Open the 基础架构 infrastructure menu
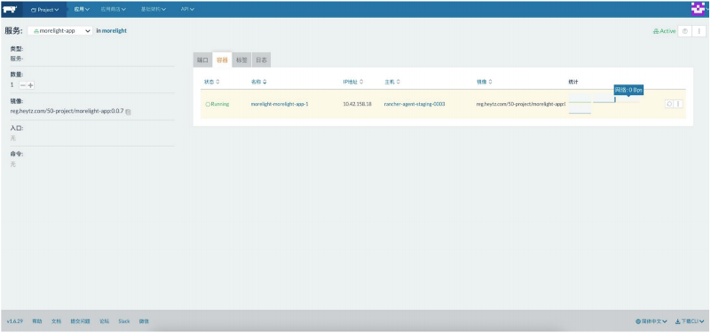711x333 pixels. tap(153, 9)
